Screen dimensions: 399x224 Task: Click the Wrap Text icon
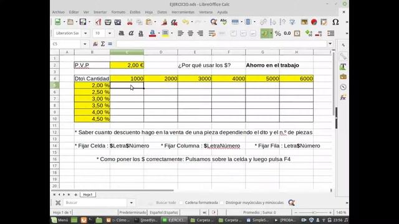click(x=212, y=33)
